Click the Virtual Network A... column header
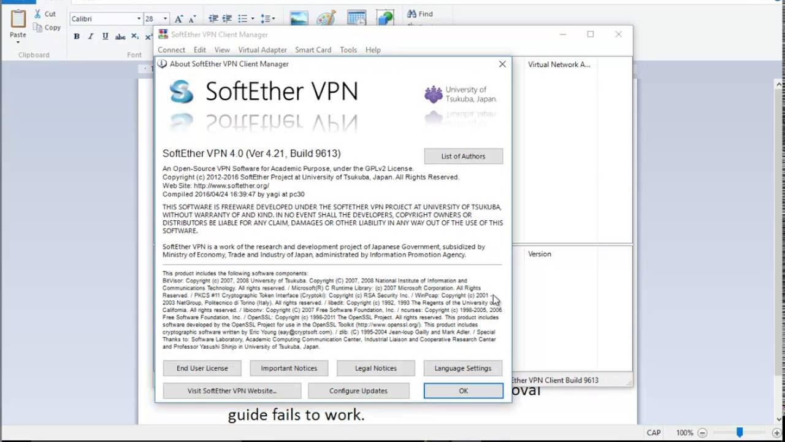Image resolution: width=785 pixels, height=442 pixels. pos(559,64)
